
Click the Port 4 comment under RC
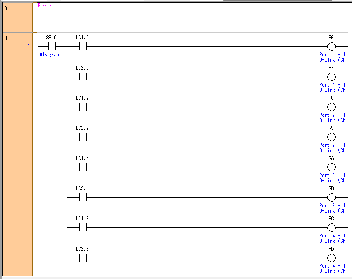pos(332,238)
